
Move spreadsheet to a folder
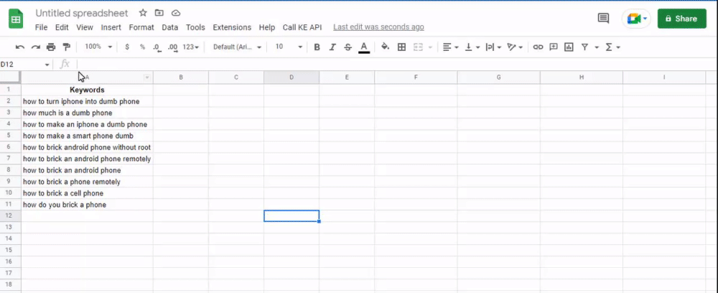tap(159, 13)
